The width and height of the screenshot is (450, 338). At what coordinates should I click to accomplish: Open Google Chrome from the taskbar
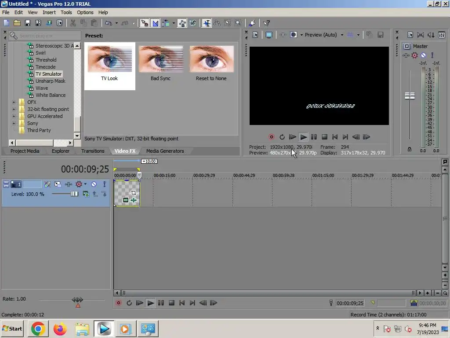coord(38,329)
